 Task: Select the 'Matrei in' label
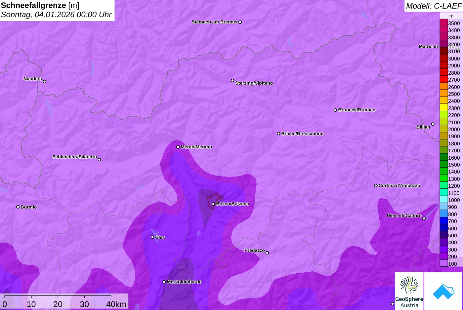[x=428, y=47]
